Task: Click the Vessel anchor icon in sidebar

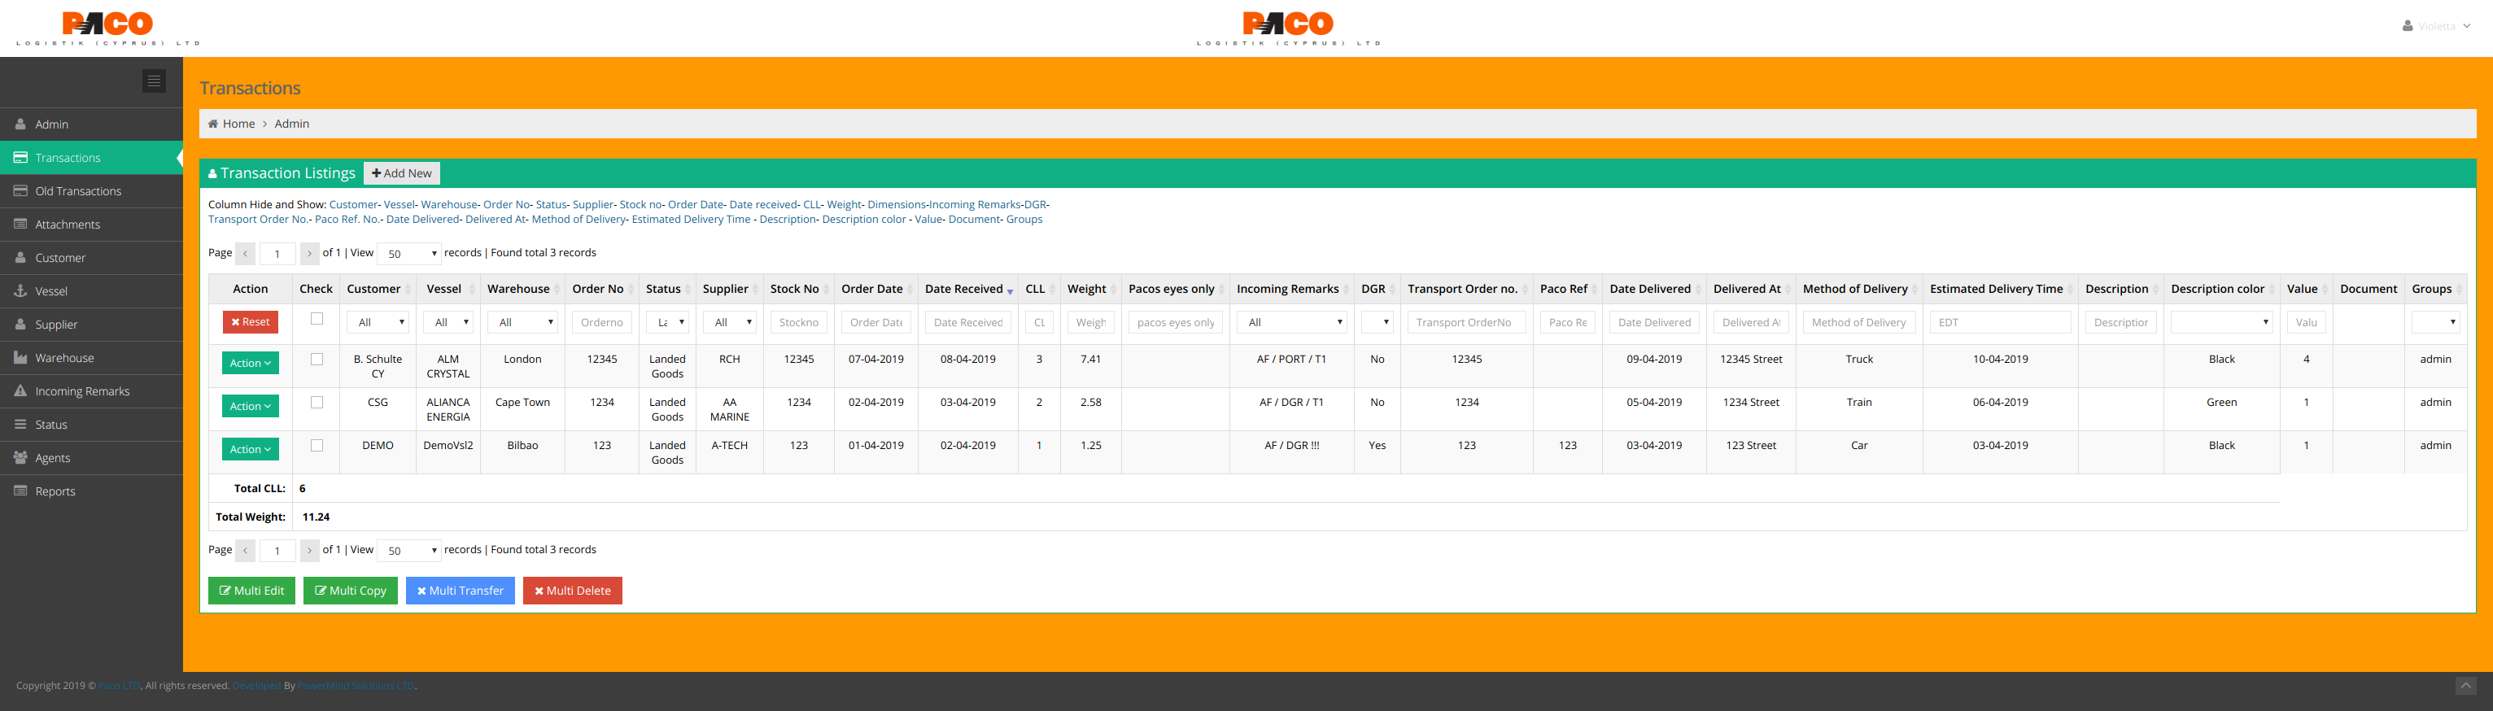Action: [20, 291]
